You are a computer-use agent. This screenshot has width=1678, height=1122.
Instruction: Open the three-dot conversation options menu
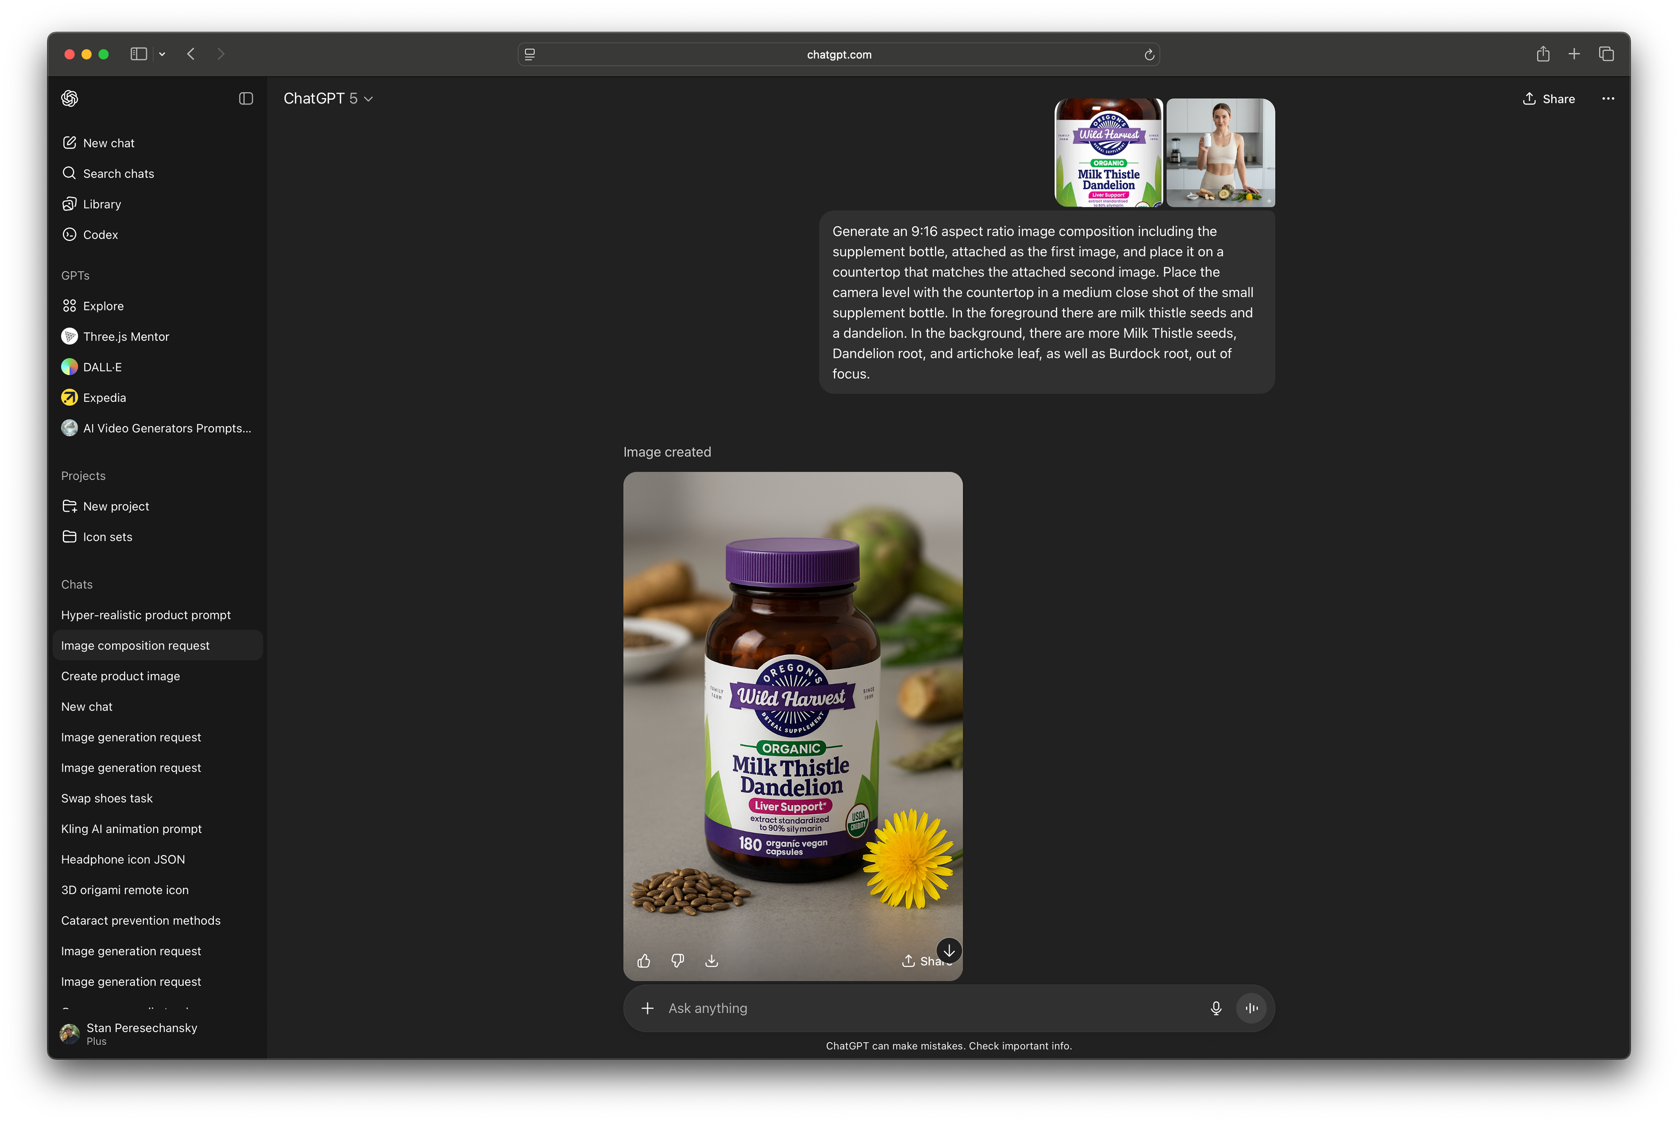click(1608, 99)
